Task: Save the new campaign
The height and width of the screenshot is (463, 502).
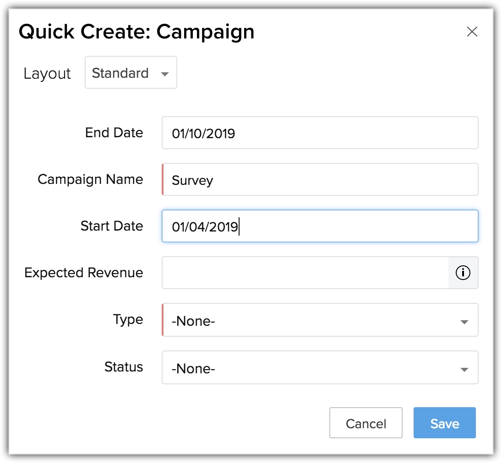Action: click(444, 423)
